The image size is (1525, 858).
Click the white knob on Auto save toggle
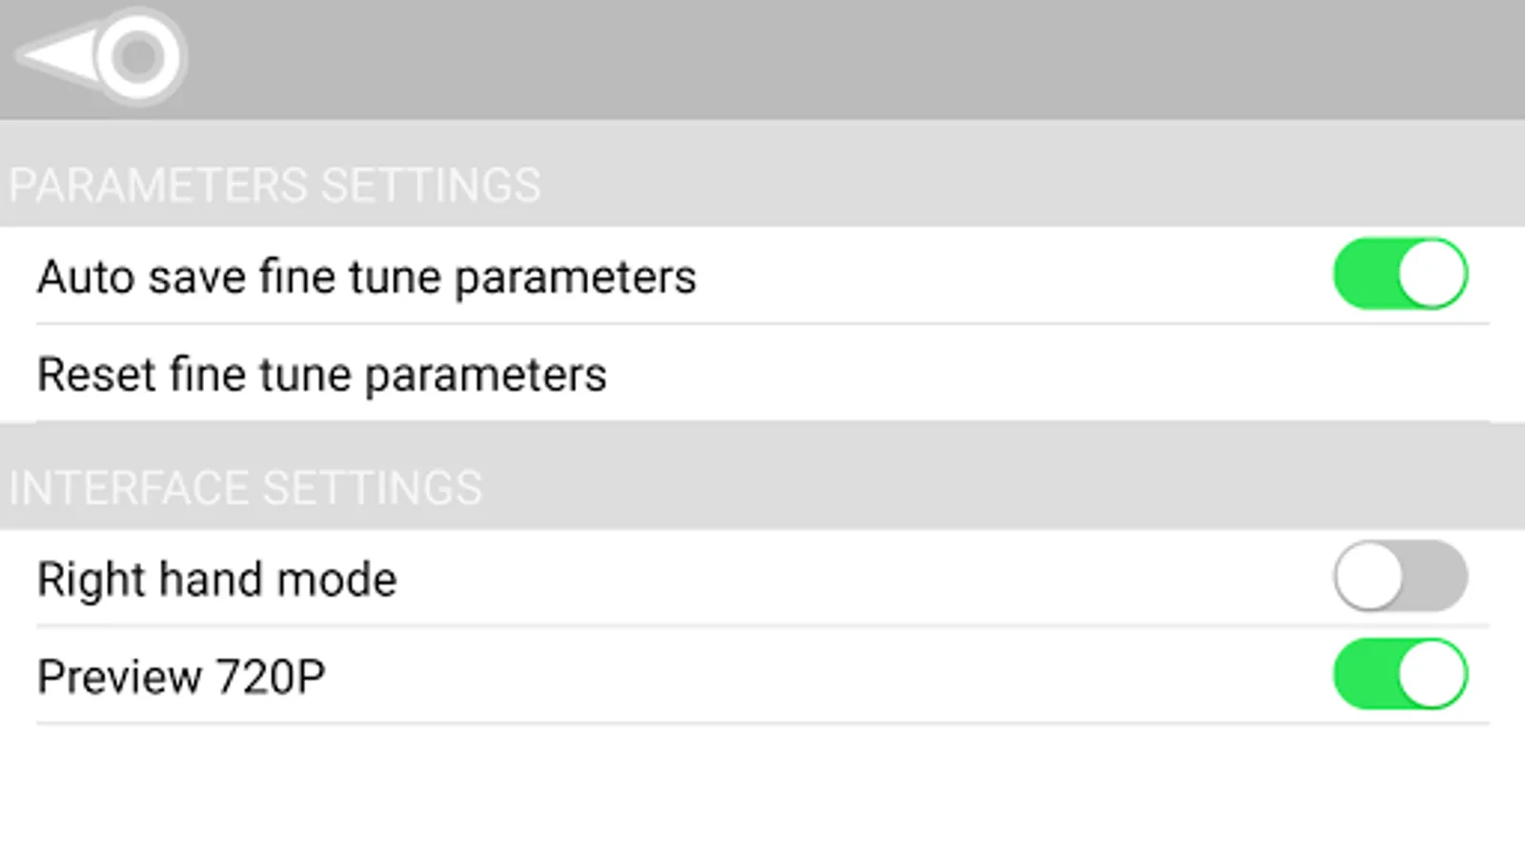[x=1432, y=275]
